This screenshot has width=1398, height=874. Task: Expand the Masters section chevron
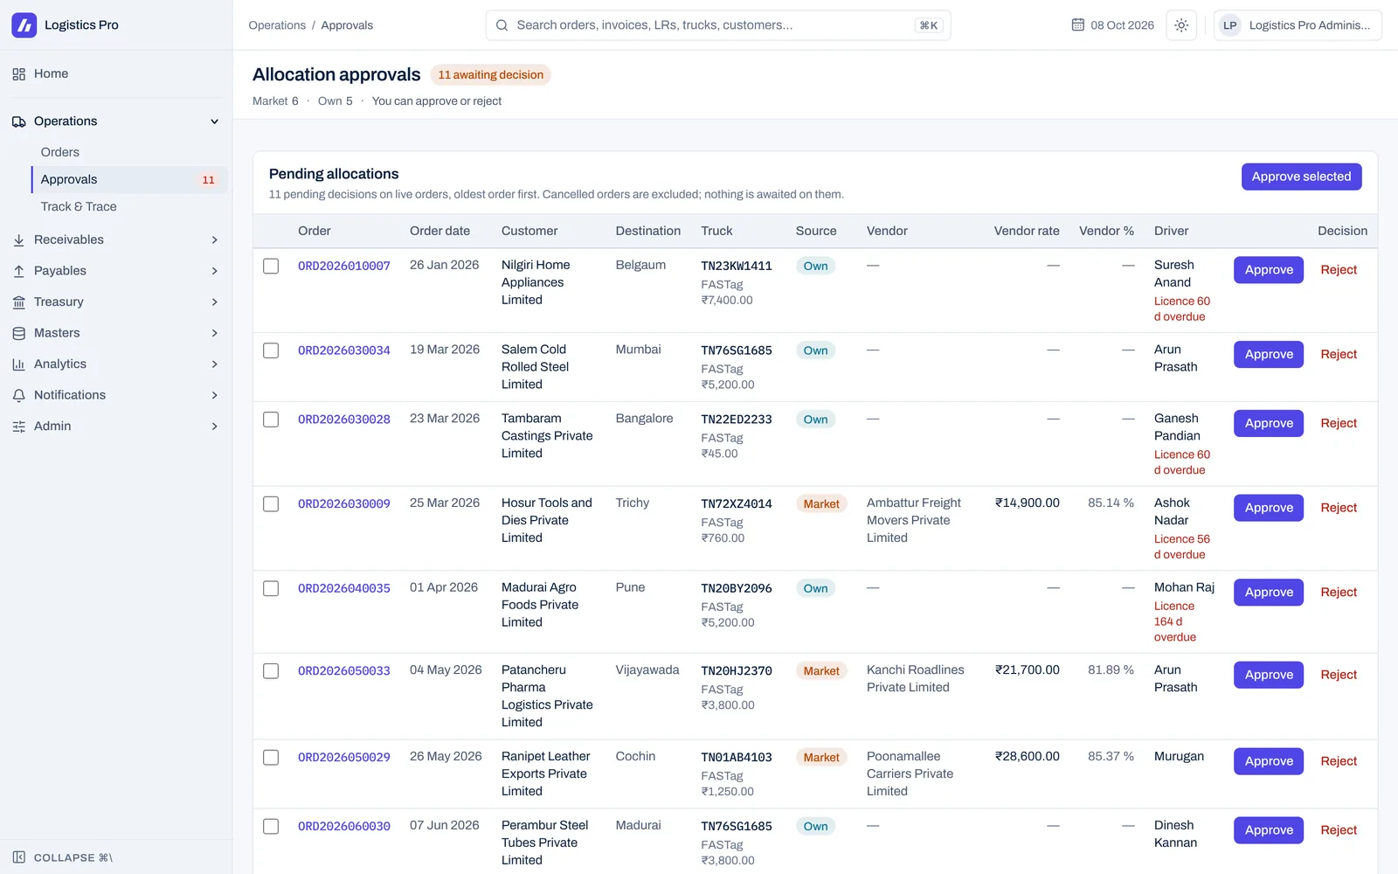pyautogui.click(x=214, y=333)
